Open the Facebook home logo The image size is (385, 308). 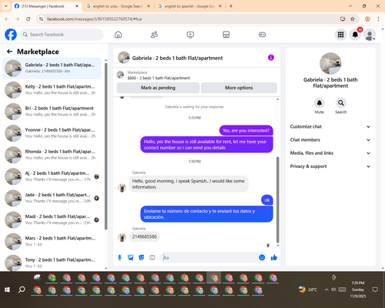(11, 35)
